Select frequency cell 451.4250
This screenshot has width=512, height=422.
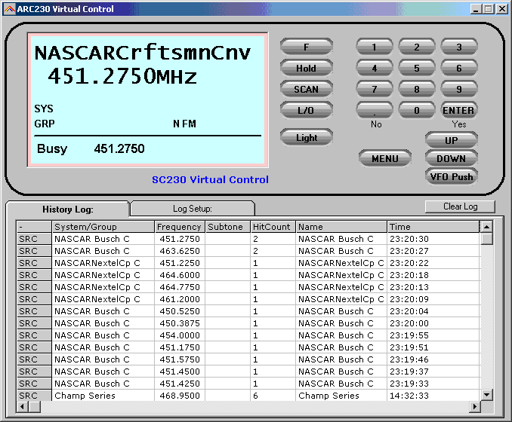180,384
